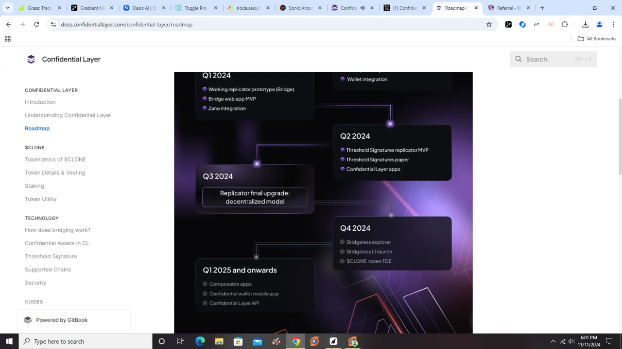Open Task View on the taskbar
This screenshot has width=622, height=349.
(180, 341)
